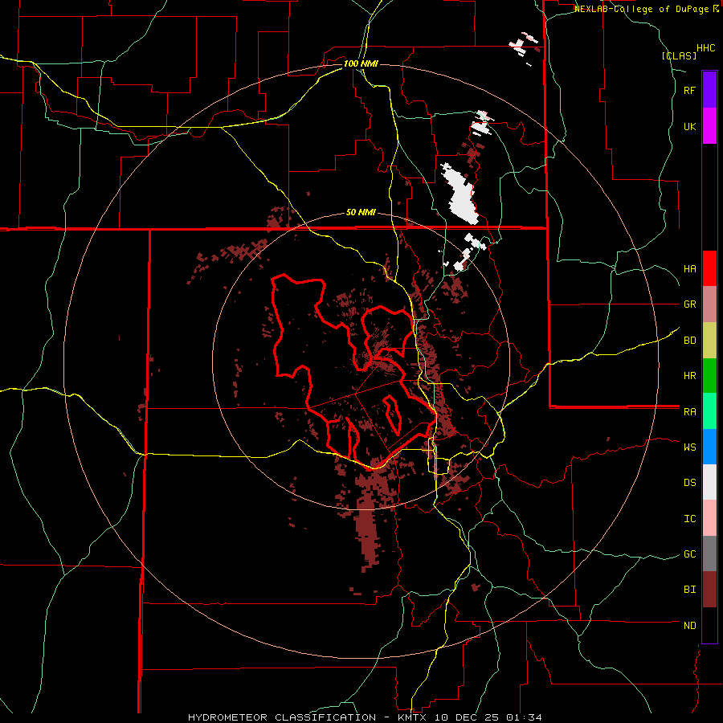Click the RA legend label

(x=690, y=412)
